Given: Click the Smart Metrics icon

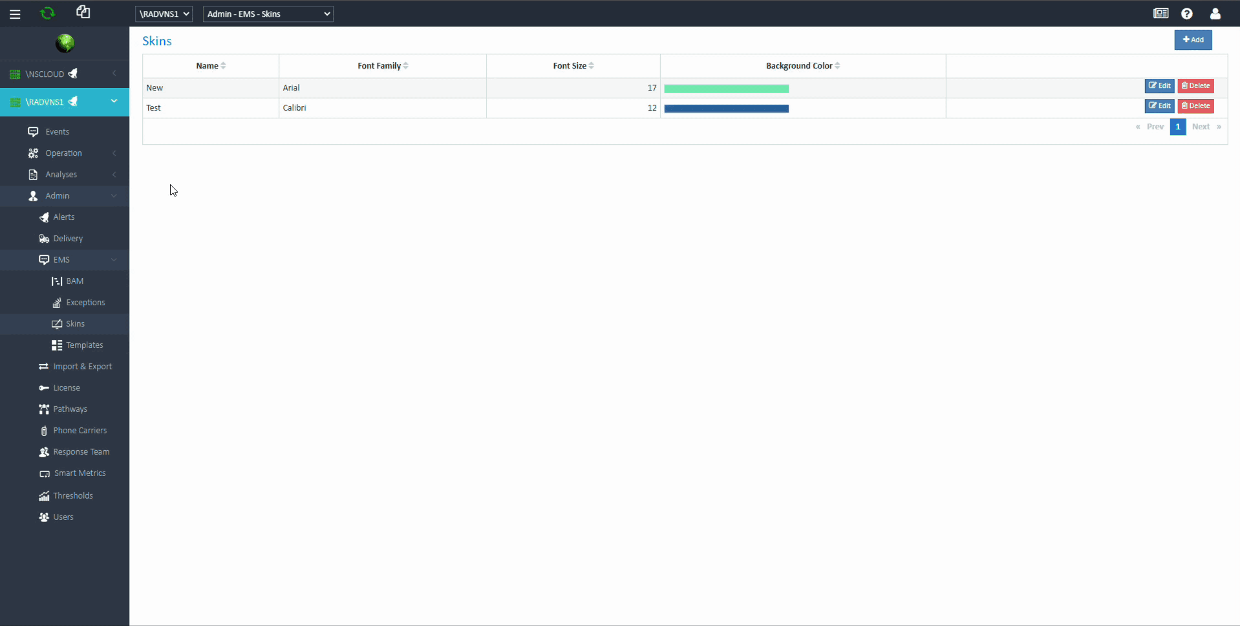Looking at the screenshot, I should point(45,474).
